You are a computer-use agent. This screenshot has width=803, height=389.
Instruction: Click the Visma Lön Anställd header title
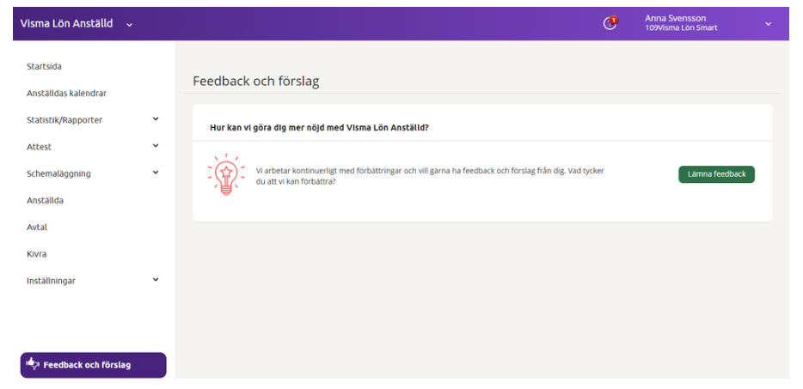click(x=66, y=23)
